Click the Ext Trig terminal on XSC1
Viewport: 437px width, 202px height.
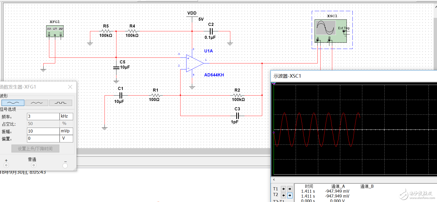(344, 31)
